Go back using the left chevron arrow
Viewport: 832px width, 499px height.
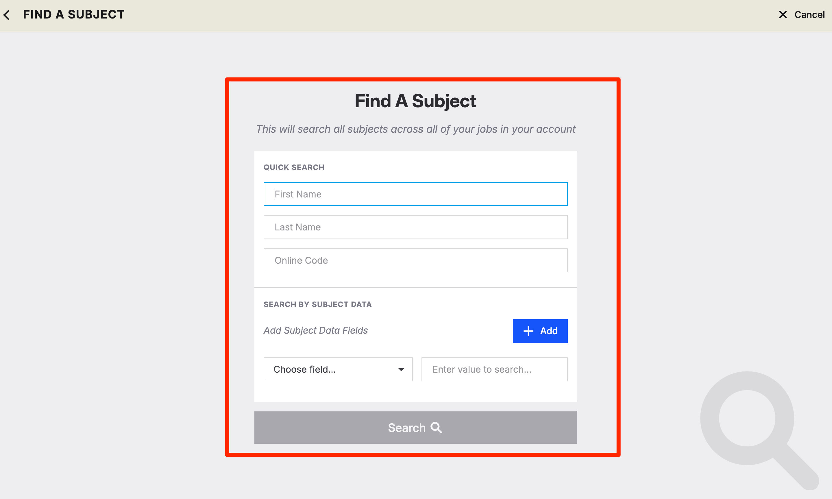click(x=6, y=15)
